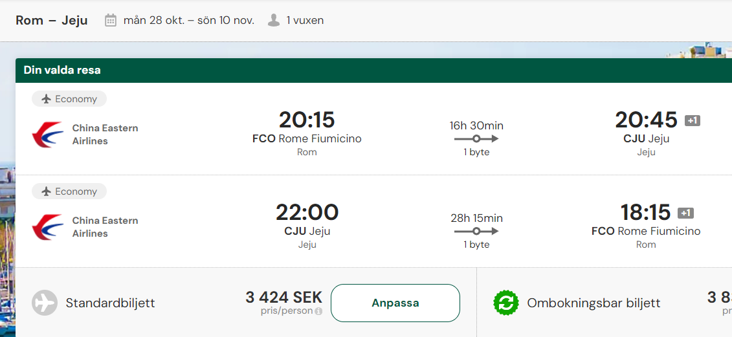The image size is (732, 337).
Task: Select the Standardbiljett 3 424 SEK price
Action: (x=284, y=298)
